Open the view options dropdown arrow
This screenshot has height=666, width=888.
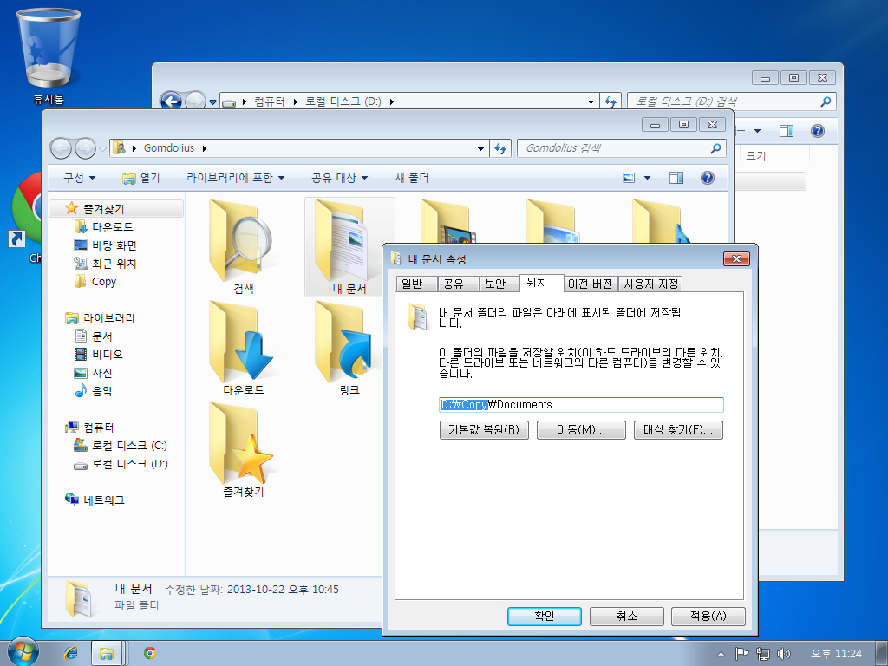click(x=647, y=178)
